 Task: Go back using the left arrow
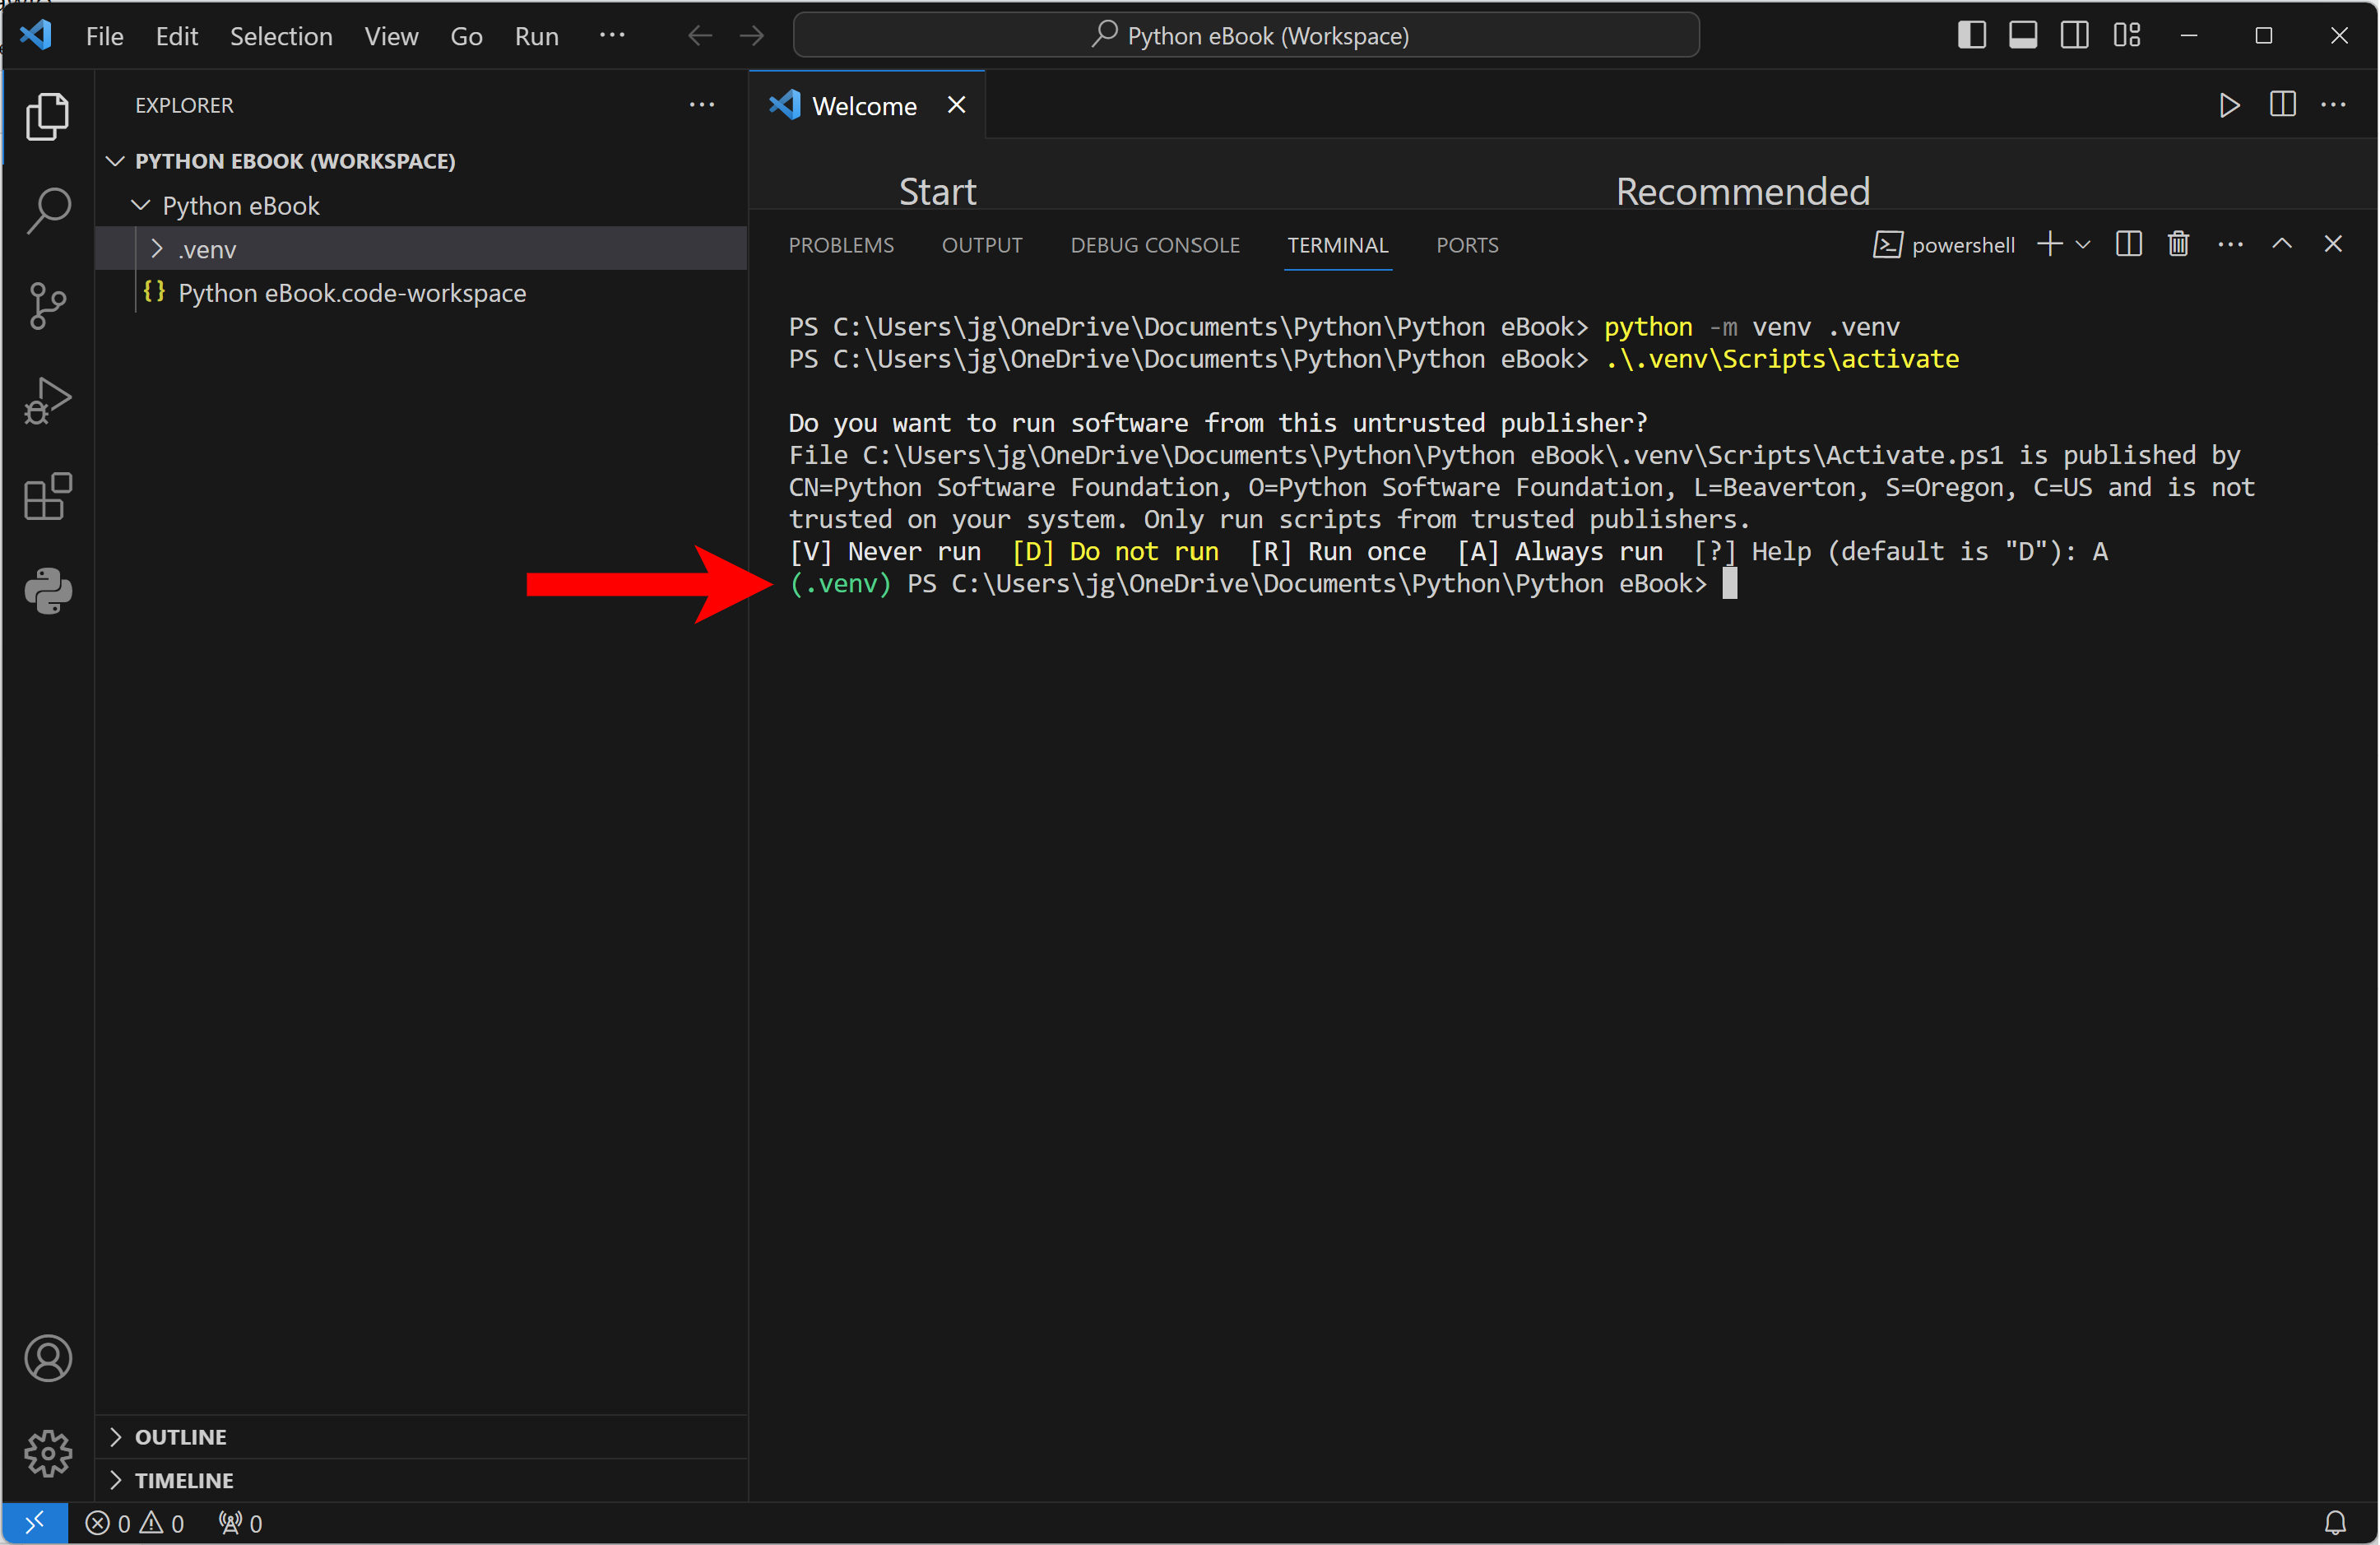point(700,36)
